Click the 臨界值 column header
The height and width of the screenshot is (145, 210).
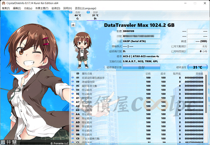(x=177, y=74)
